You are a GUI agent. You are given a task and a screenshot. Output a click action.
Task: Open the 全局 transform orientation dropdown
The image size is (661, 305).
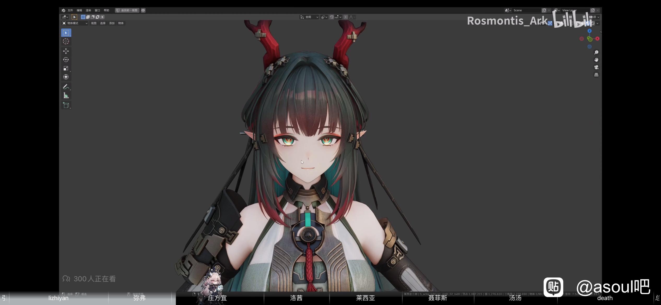point(309,17)
